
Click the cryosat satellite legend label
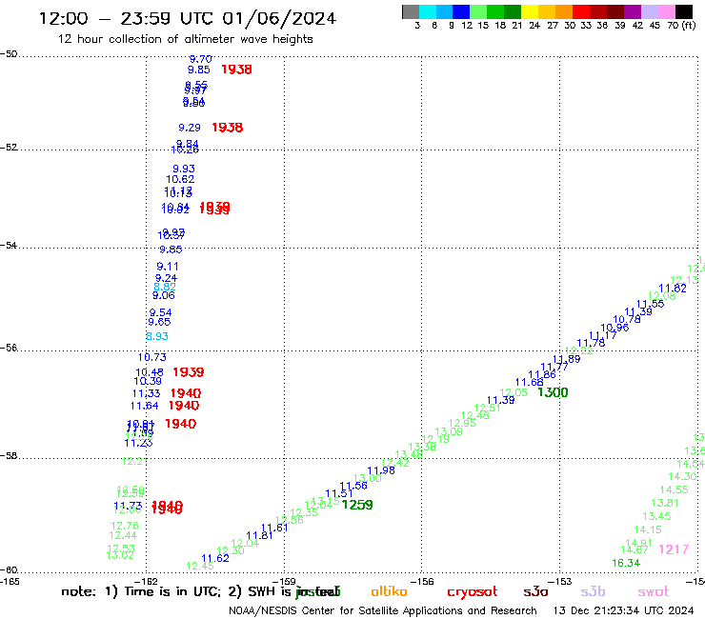point(473,592)
